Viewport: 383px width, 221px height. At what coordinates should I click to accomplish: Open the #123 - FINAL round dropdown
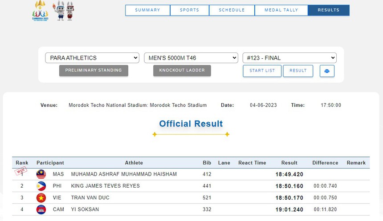(x=289, y=58)
